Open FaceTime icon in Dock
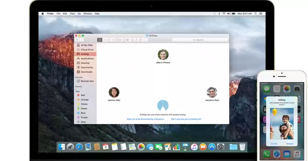This screenshot has width=308, height=161. coord(159,147)
